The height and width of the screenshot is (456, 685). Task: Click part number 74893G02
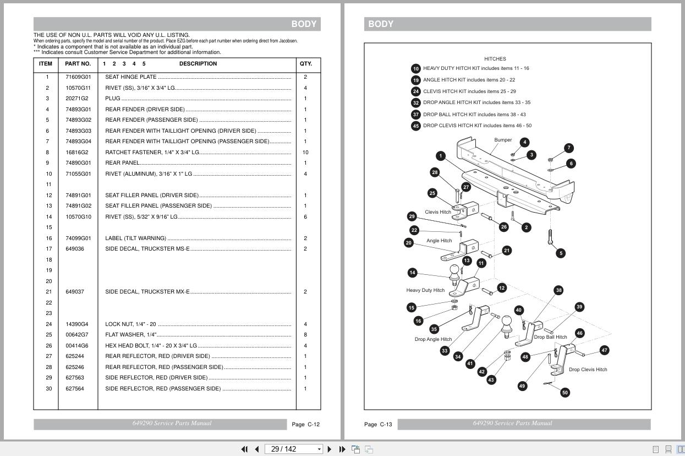[78, 120]
